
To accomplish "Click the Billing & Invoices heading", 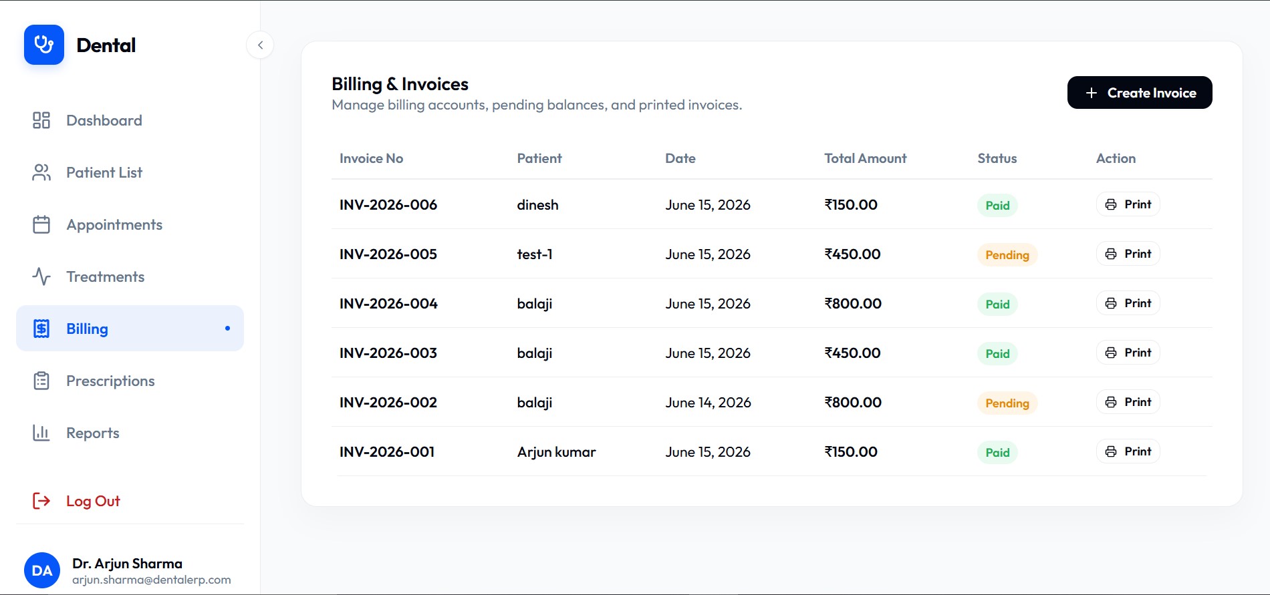I will coord(400,84).
